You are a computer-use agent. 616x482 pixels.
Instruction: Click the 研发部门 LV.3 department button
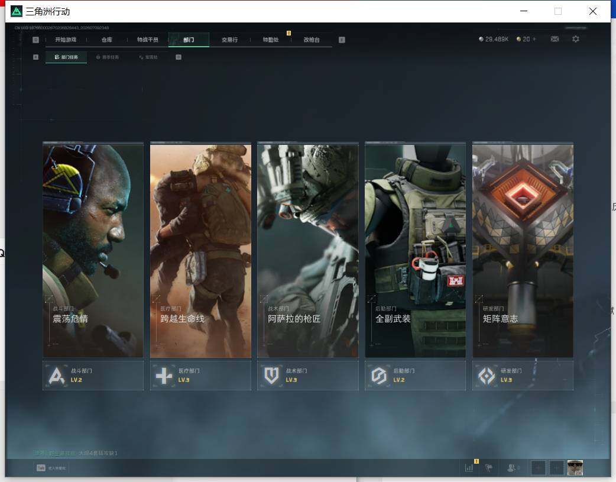(523, 376)
